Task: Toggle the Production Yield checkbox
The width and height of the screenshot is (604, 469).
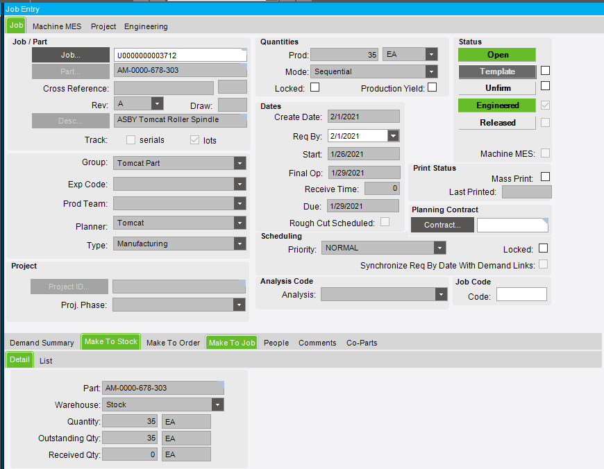Action: pyautogui.click(x=433, y=87)
